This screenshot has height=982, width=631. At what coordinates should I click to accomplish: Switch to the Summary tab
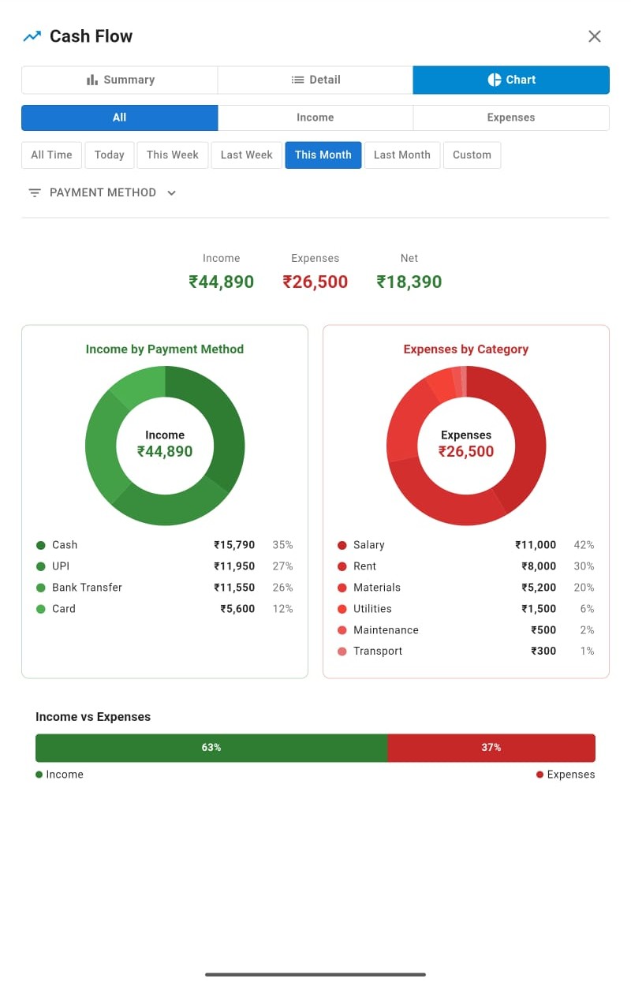(x=119, y=80)
